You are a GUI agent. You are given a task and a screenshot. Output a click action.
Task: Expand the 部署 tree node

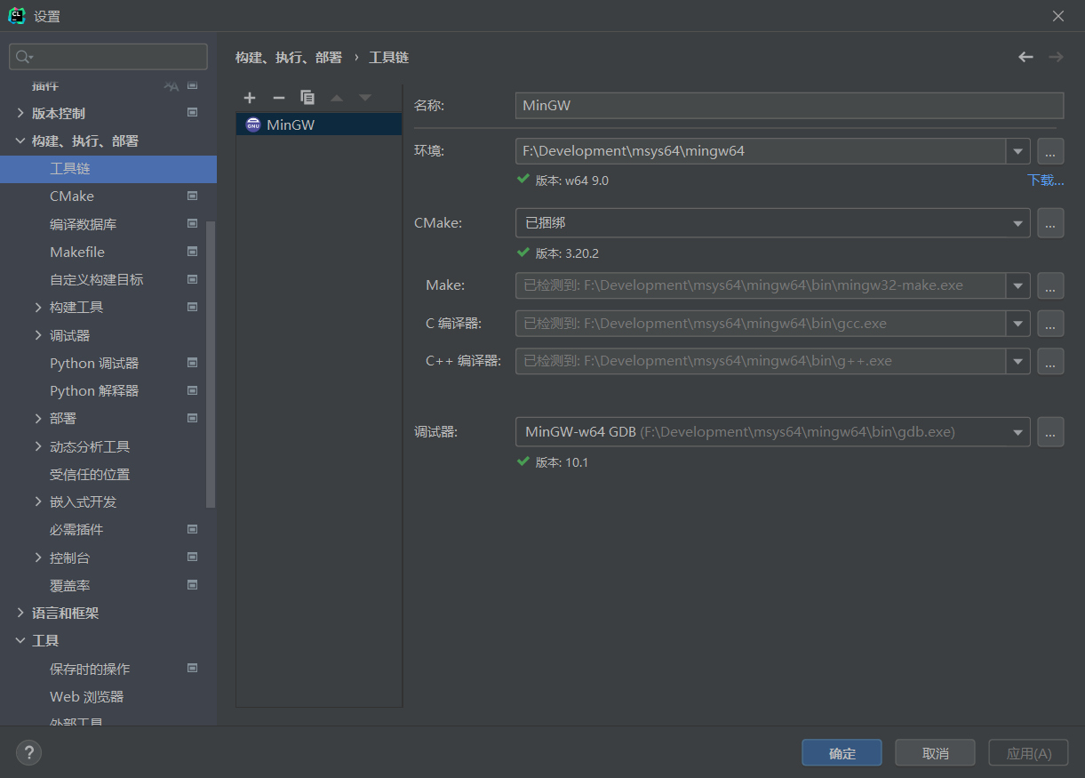38,418
